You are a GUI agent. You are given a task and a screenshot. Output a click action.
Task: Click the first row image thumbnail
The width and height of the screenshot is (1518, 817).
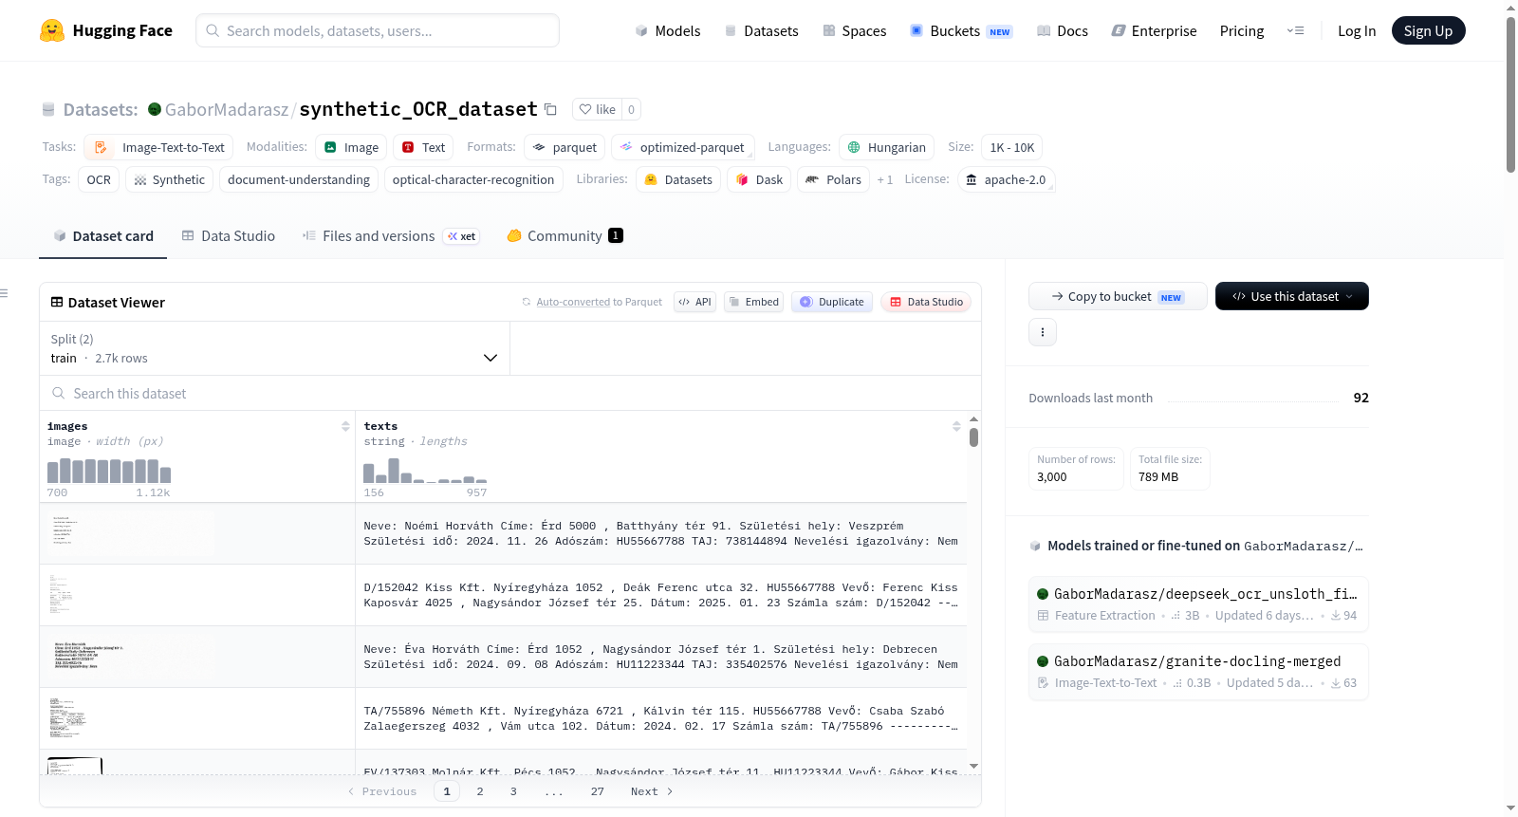130,533
